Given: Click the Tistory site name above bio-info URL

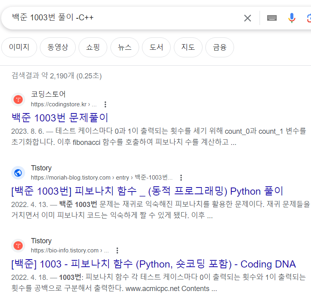Looking at the screenshot, I should point(41,241).
